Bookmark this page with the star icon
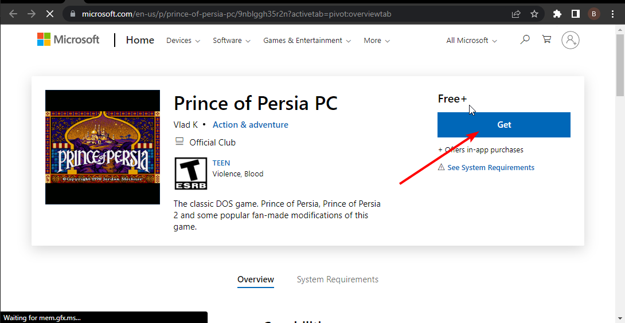Image resolution: width=625 pixels, height=323 pixels. click(x=534, y=14)
